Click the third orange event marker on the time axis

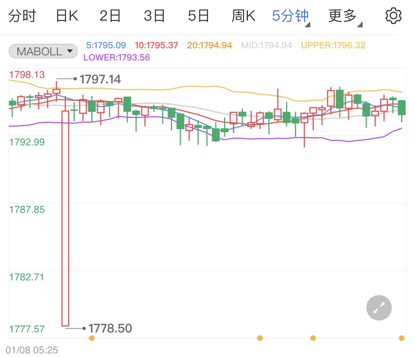pos(313,338)
